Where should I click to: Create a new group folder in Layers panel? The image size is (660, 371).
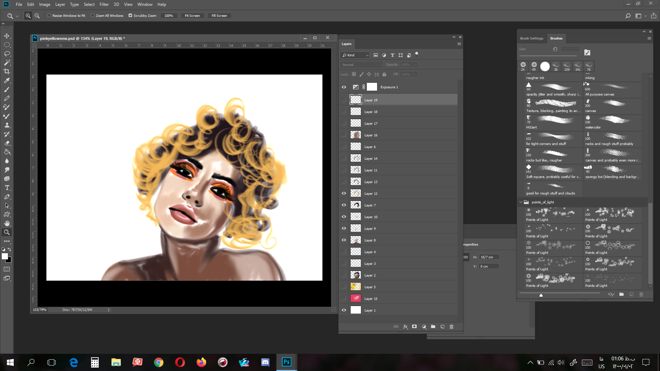[433, 327]
